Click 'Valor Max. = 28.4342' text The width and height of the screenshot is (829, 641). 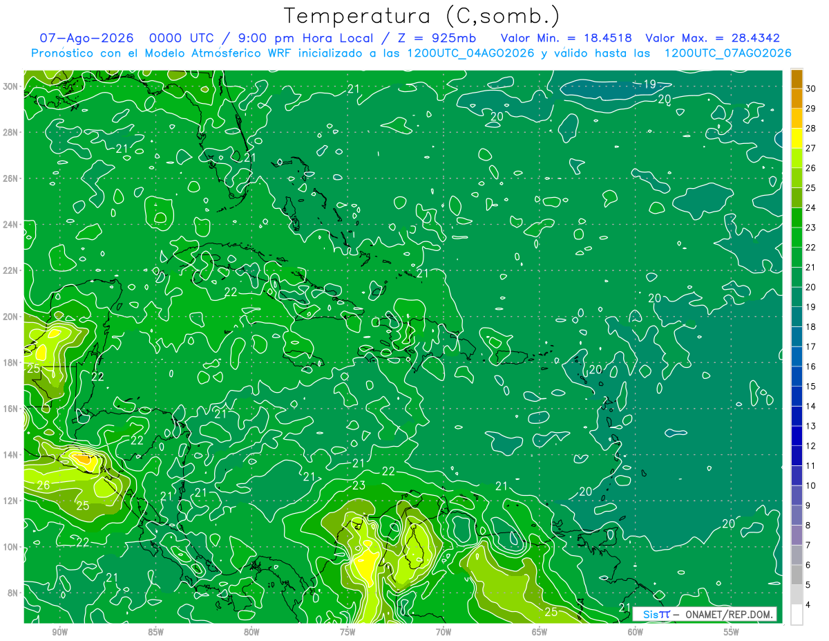pyautogui.click(x=713, y=38)
